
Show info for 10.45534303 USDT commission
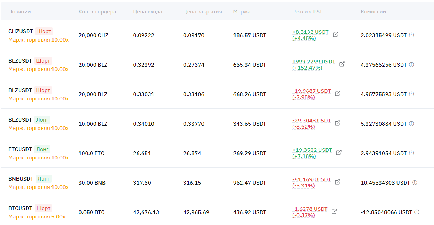pos(415,183)
